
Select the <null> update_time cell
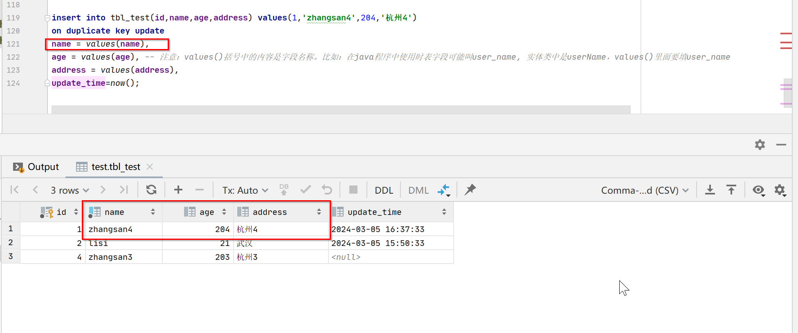click(391, 257)
